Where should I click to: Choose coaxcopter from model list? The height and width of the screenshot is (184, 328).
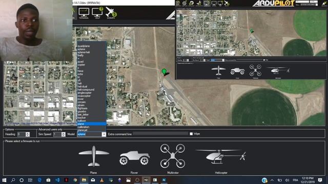(x=84, y=96)
